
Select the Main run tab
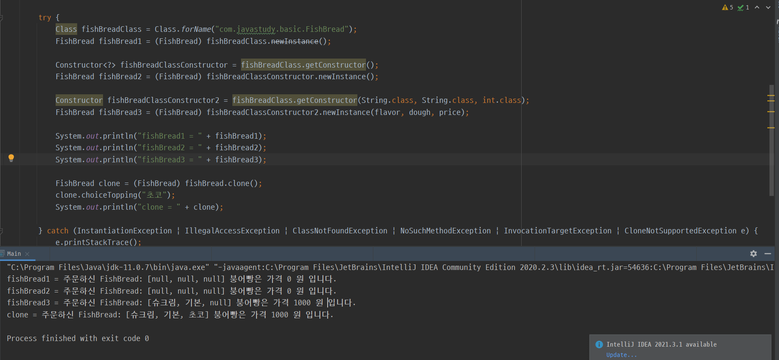[14, 254]
